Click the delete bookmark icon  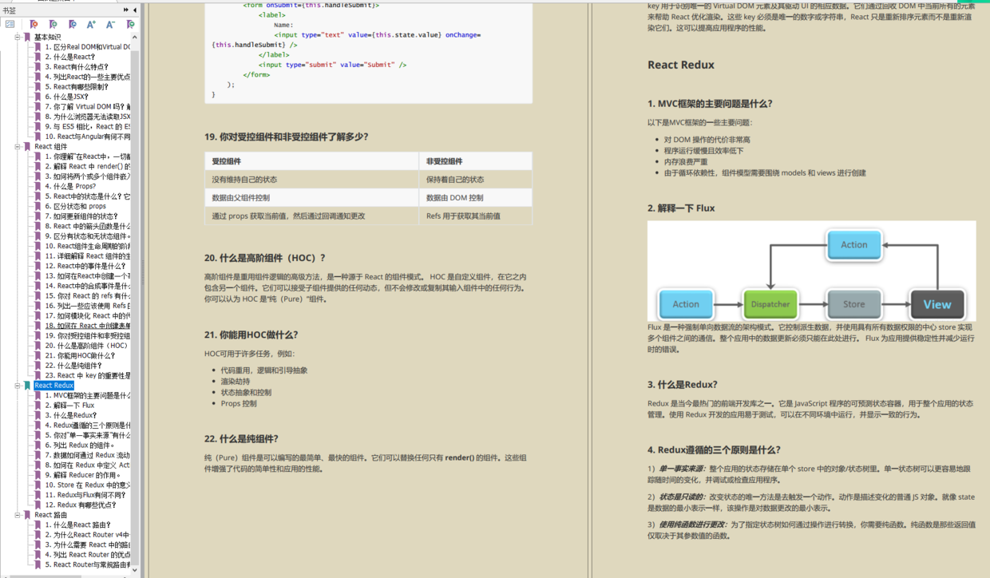tap(34, 24)
